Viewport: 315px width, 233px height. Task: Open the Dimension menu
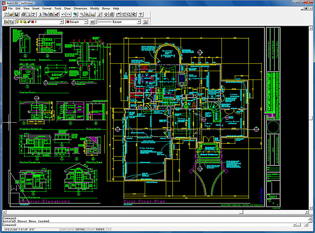point(80,8)
